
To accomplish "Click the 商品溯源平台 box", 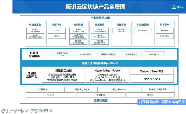I will (143, 30).
